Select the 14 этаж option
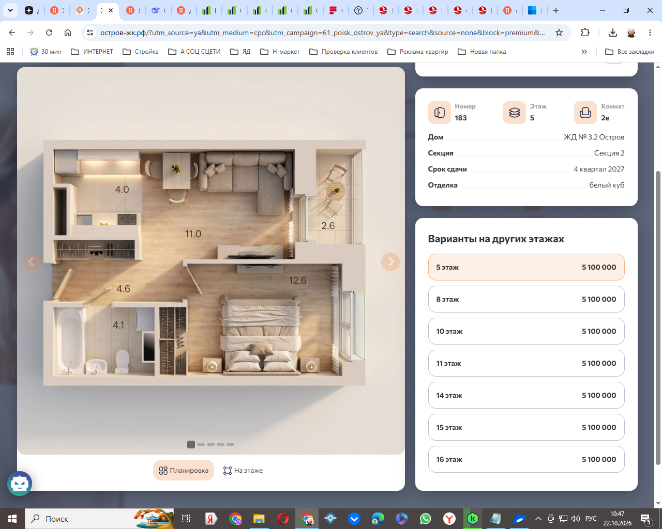The image size is (662, 529). [526, 395]
